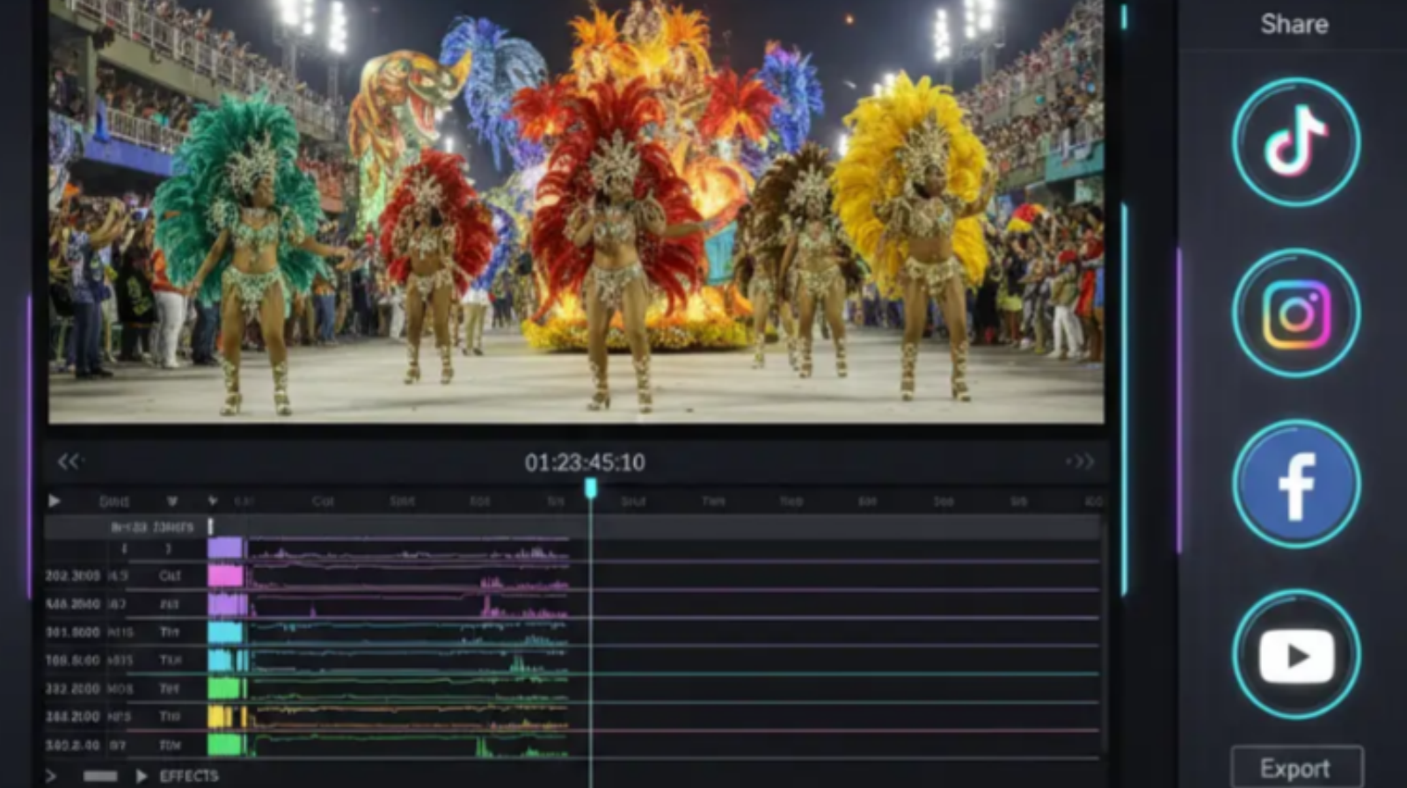Click the cyan playhead handle on the timeline
Screen dimensions: 1407x788
tap(591, 488)
